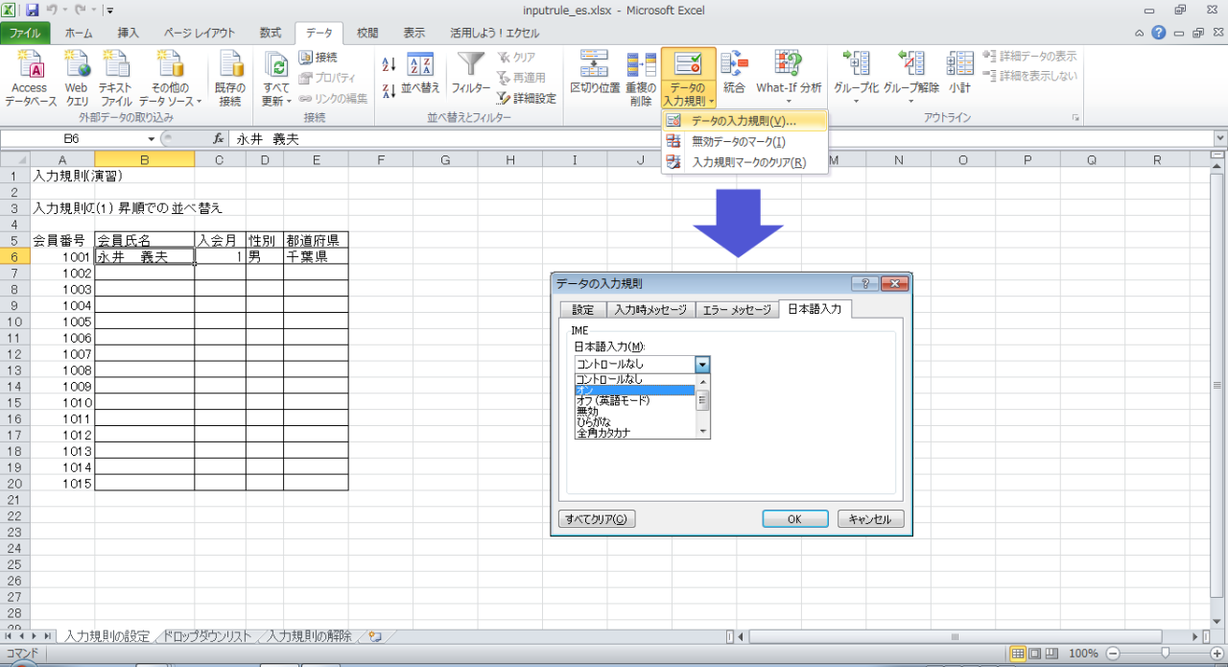
Task: Choose データの入力規則(V)... menu entry
Action: [x=744, y=121]
